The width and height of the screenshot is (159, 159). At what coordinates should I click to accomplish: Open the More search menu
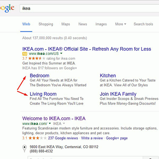point(120,24)
